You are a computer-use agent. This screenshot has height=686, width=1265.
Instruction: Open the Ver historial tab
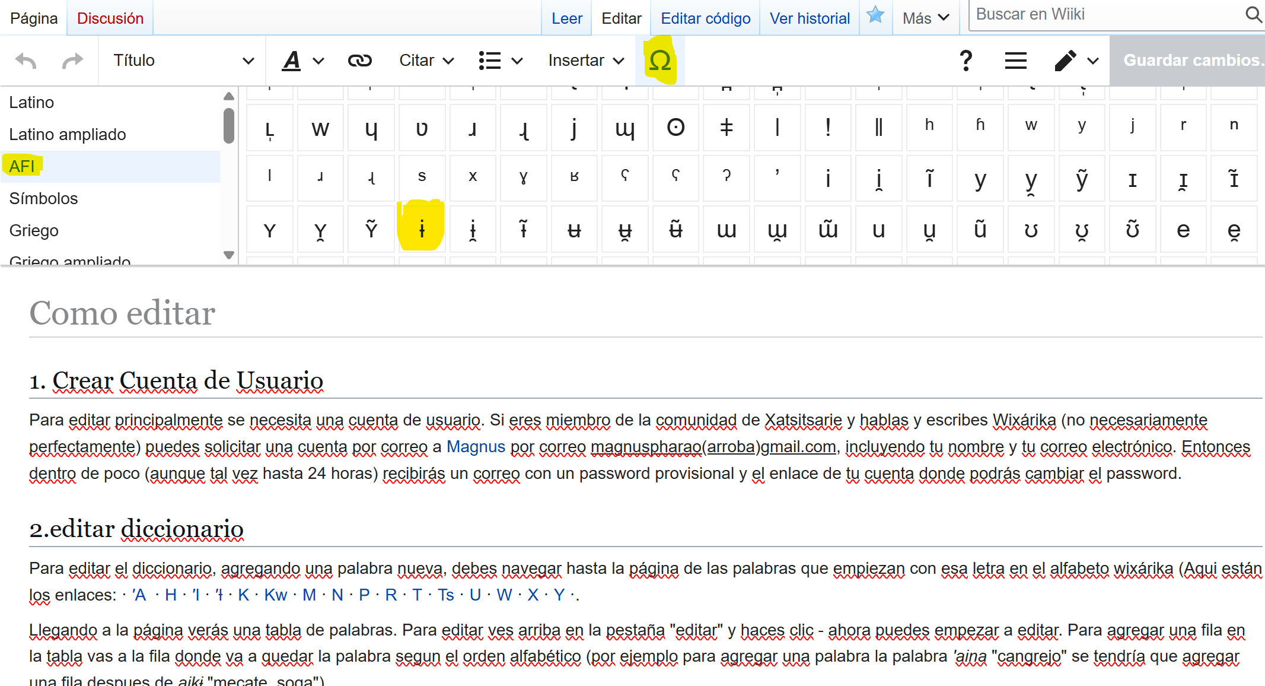810,18
